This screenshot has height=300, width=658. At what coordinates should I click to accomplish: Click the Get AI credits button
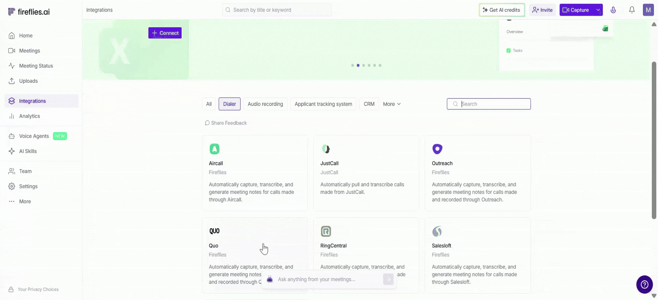[502, 10]
